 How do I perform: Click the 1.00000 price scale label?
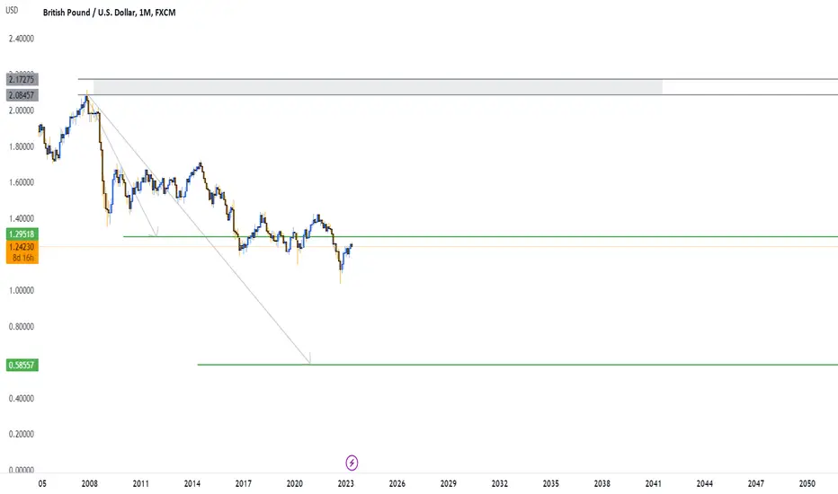pyautogui.click(x=22, y=290)
